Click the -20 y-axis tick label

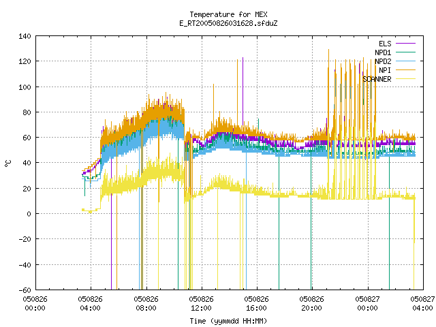tap(25, 239)
